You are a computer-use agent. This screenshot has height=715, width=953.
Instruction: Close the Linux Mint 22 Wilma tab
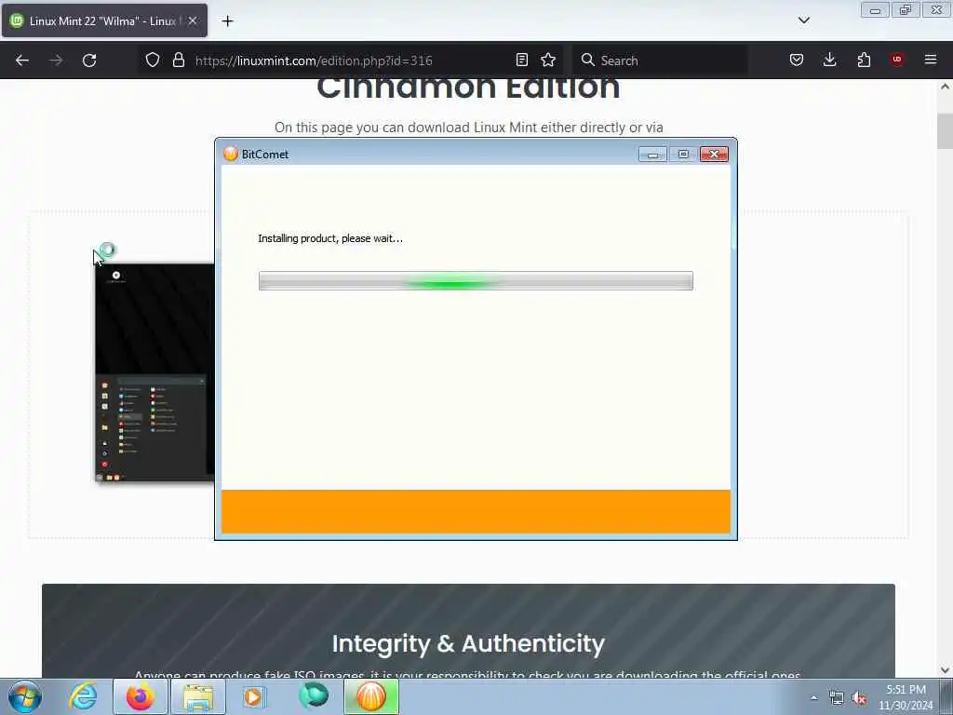[193, 20]
